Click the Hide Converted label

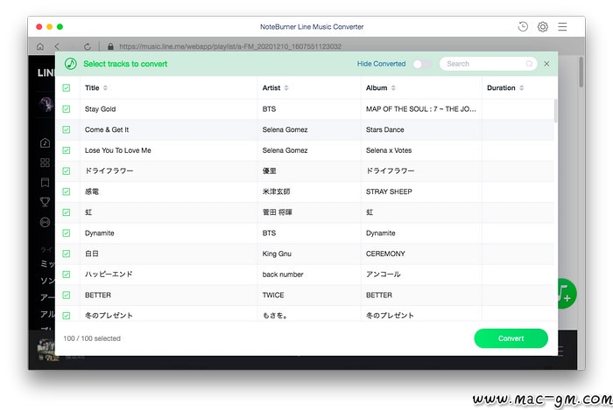[x=381, y=64]
